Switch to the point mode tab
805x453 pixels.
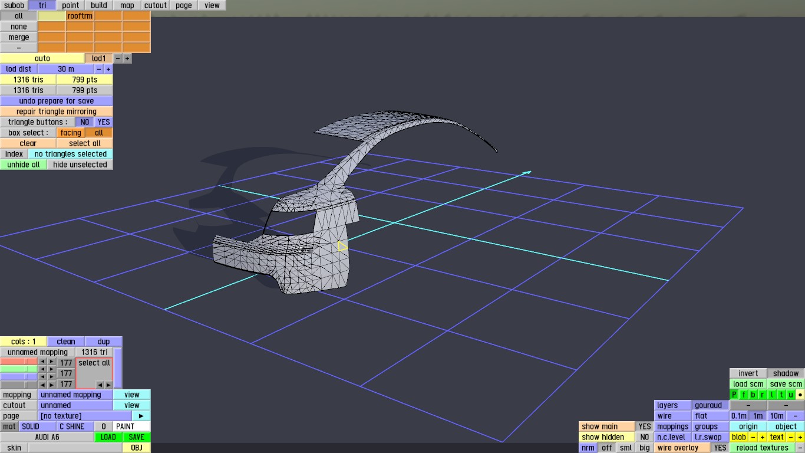(71, 5)
